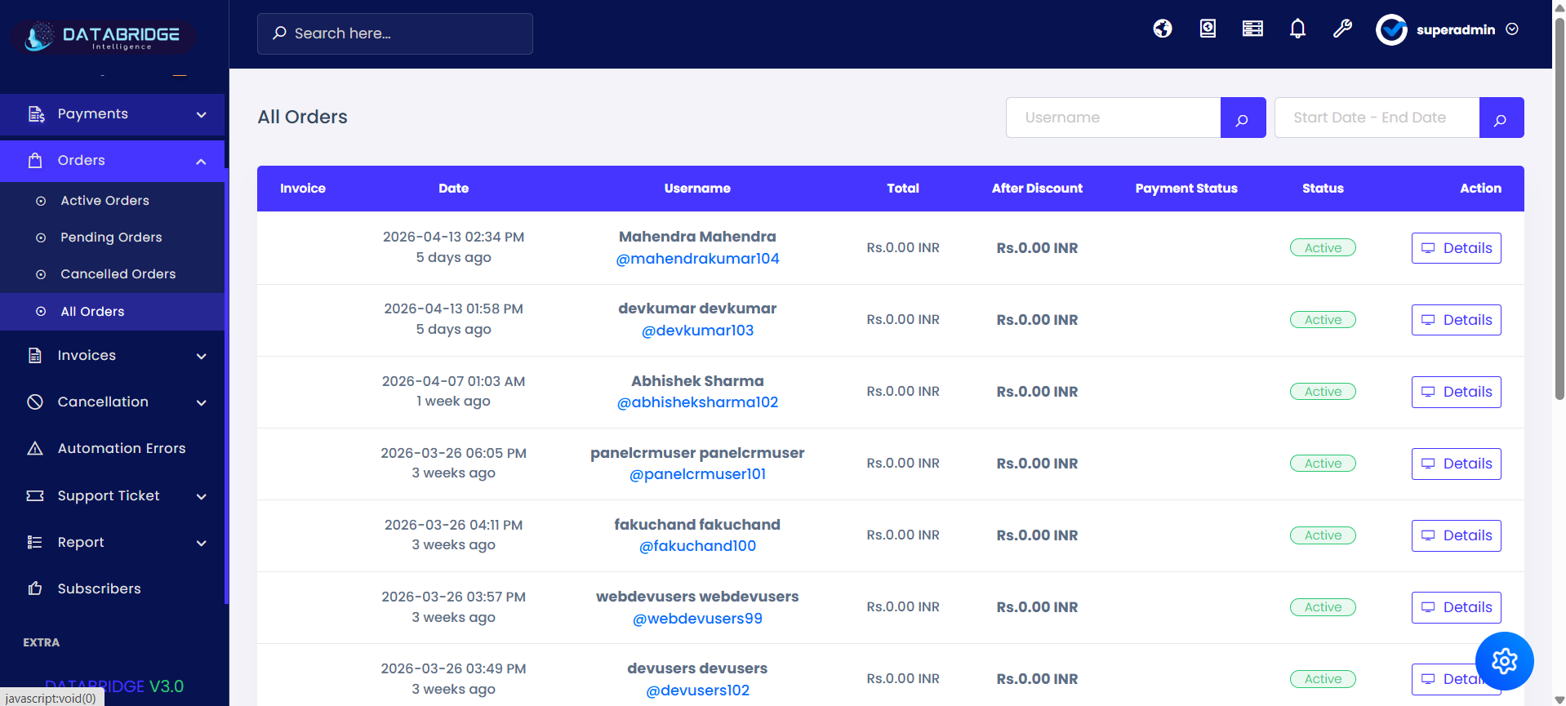Click date 2026-04-07 01:03 AM
This screenshot has width=1566, height=706.
click(453, 382)
